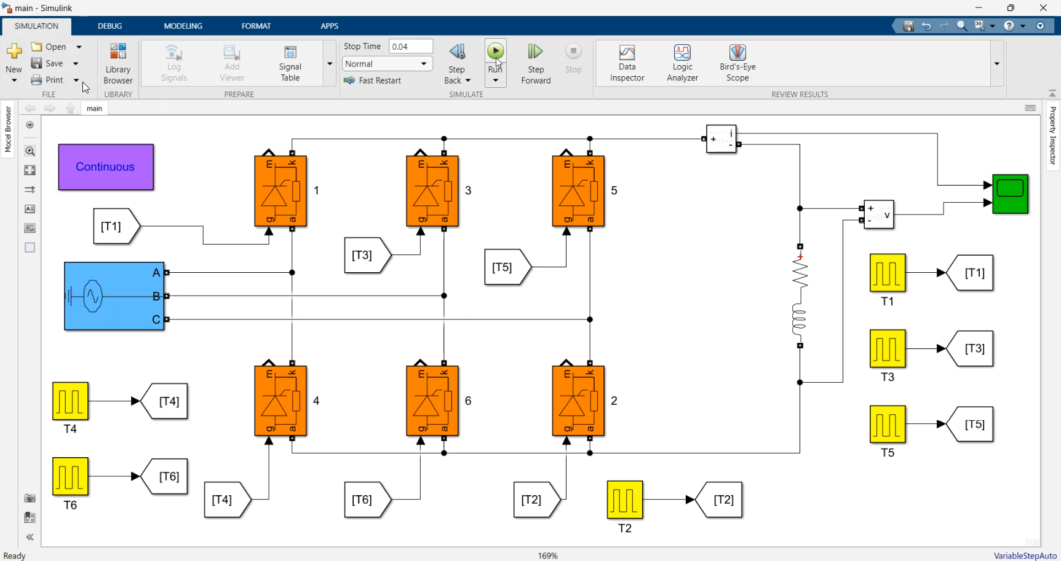Open the Property Inspector side panel
1061x561 pixels.
pyautogui.click(x=1052, y=135)
